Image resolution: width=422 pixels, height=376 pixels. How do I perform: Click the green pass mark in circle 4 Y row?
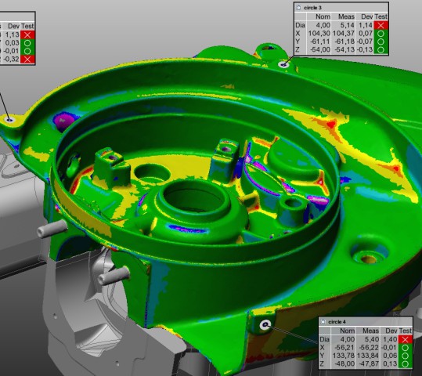(405, 356)
